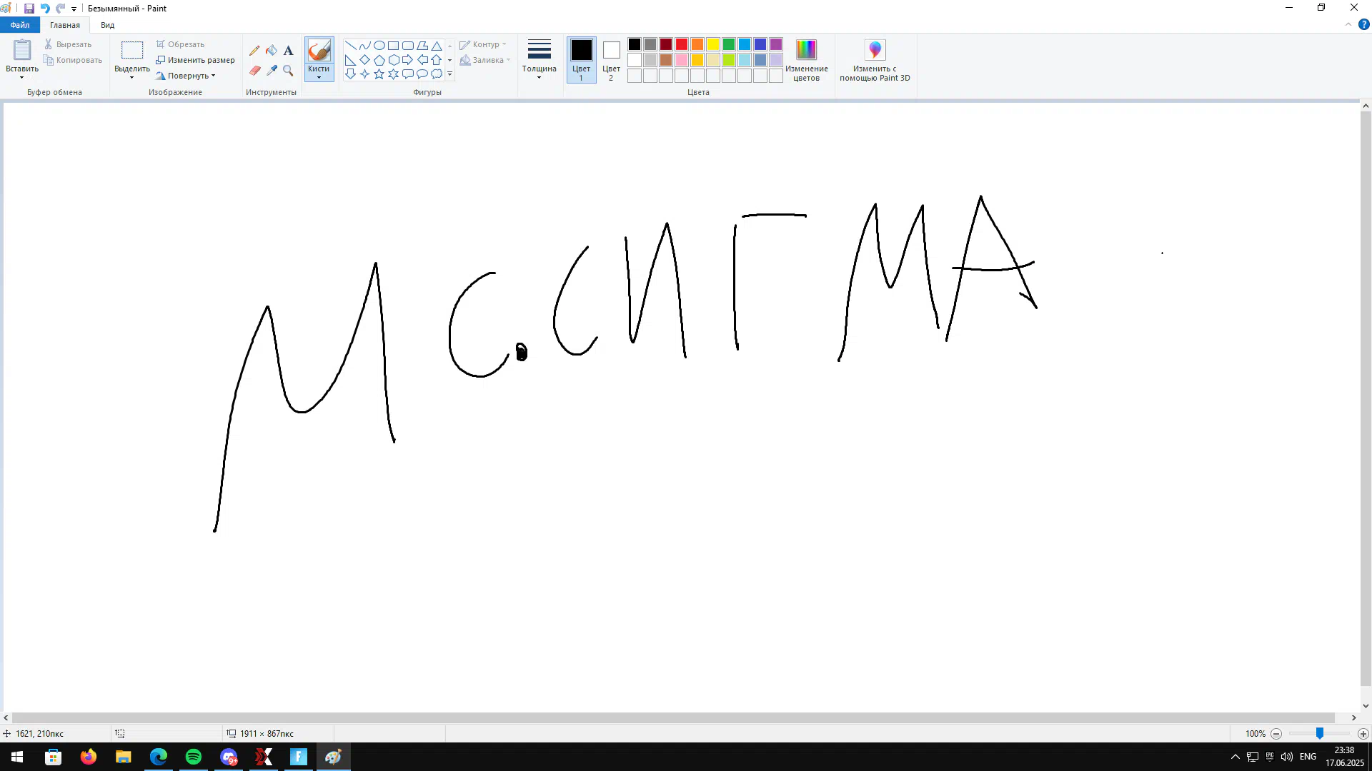Open the Fill (Заливка) dropdown
Viewport: 1372px width, 771px height.
(x=485, y=60)
